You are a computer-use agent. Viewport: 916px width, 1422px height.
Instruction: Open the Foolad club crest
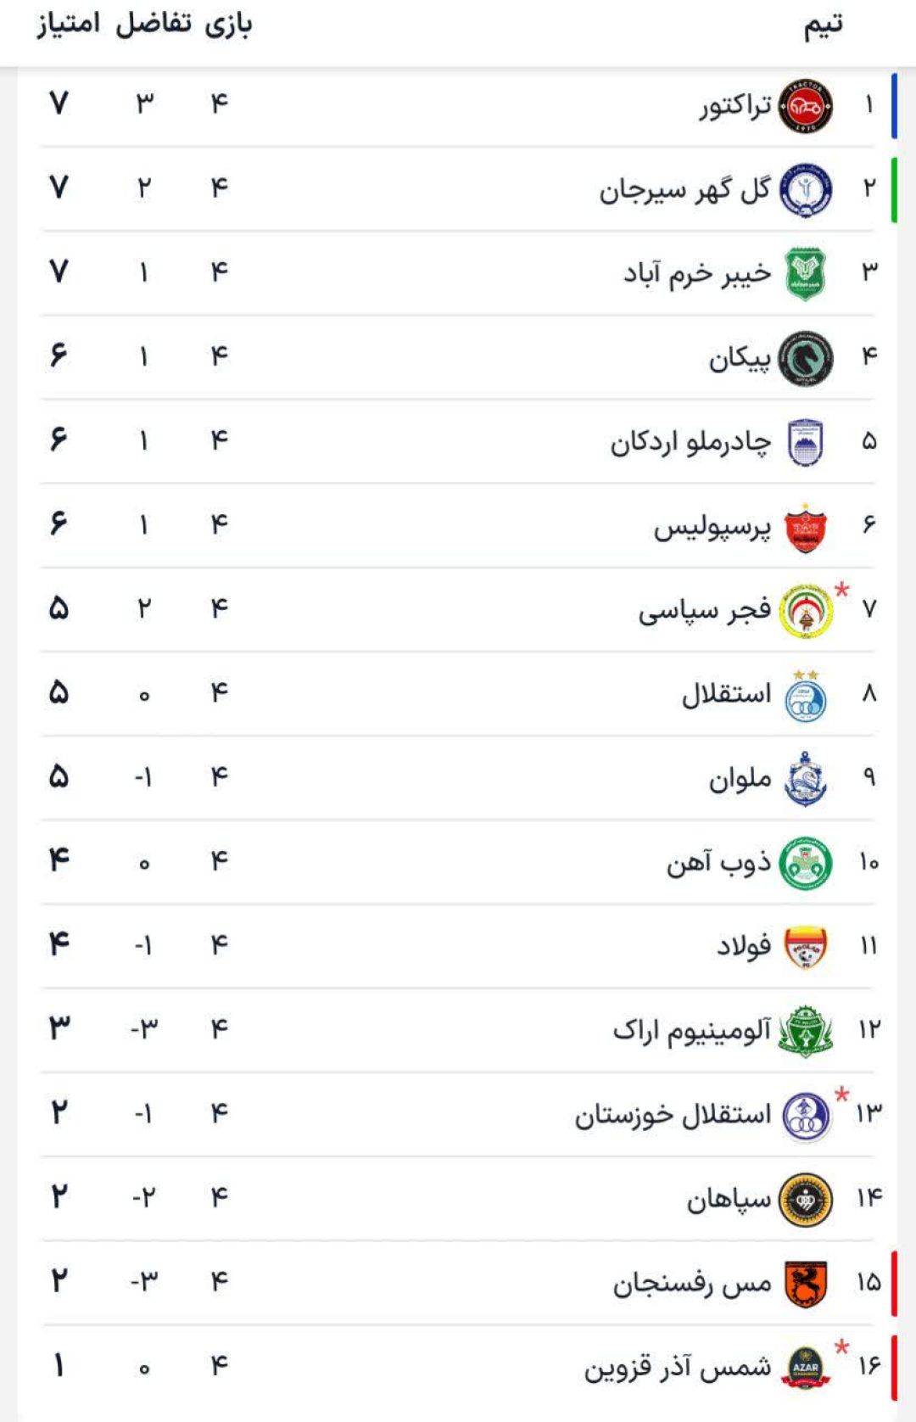tap(805, 947)
